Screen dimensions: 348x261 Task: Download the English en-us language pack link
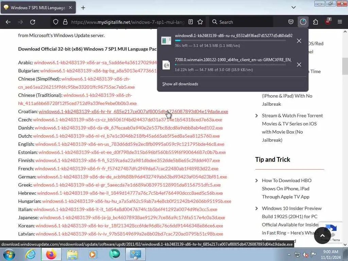pos(130,144)
